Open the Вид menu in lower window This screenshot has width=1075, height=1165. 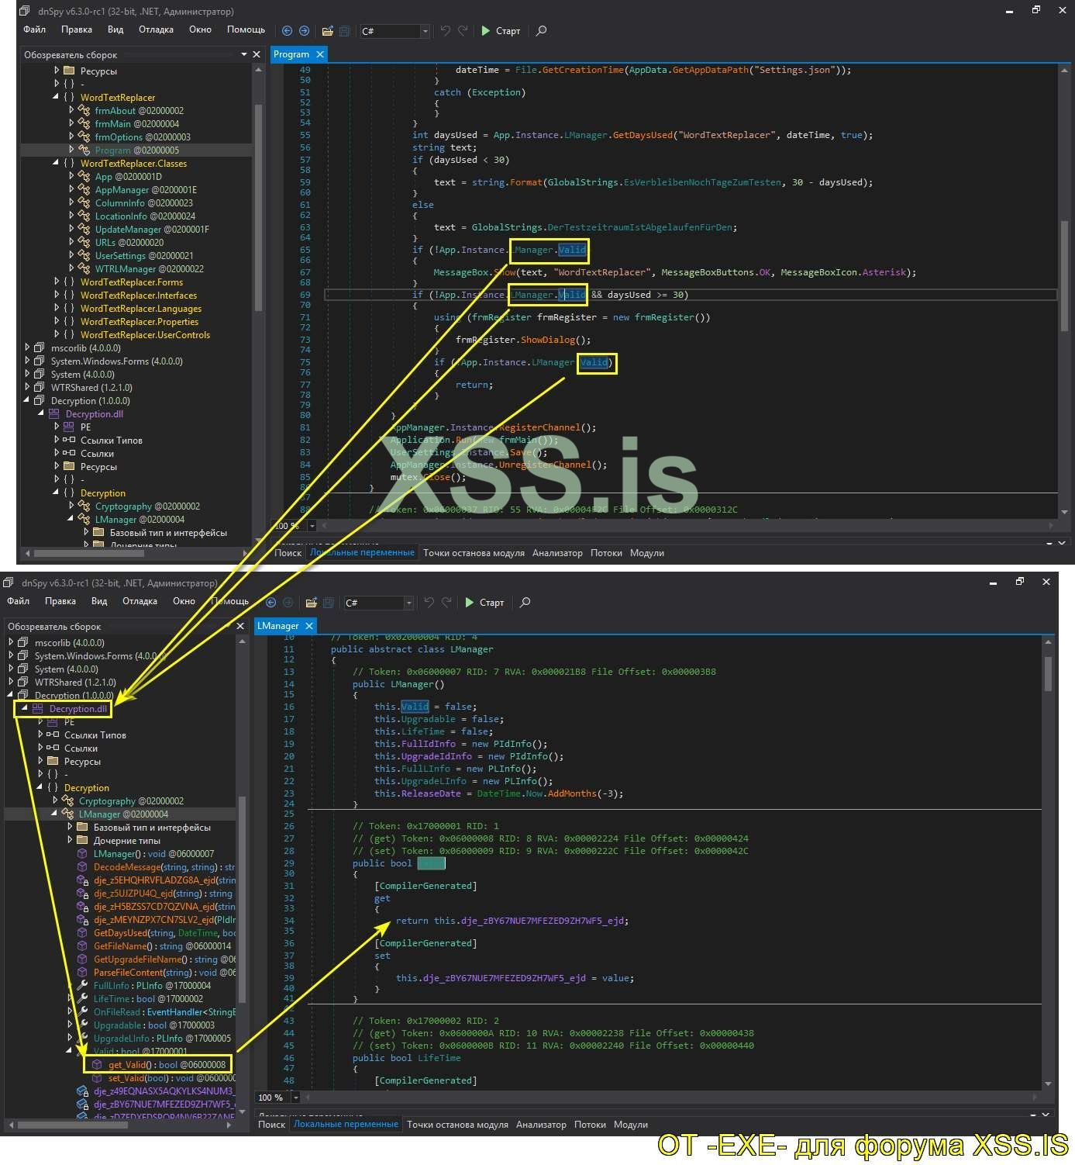[x=99, y=601]
